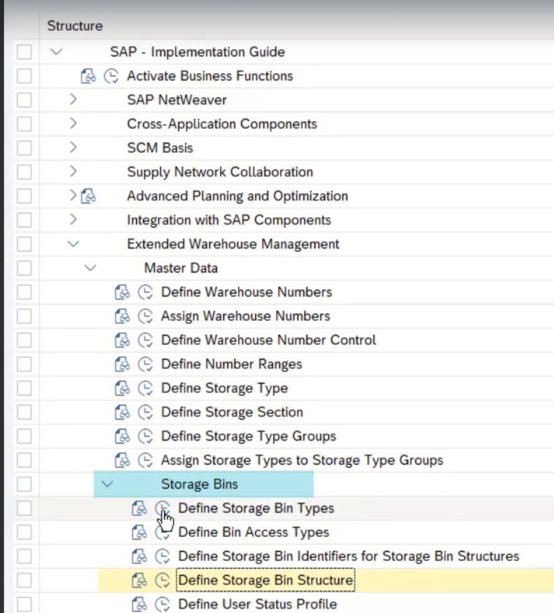
Task: Expand the Cross-Application Components node
Action: (73, 123)
